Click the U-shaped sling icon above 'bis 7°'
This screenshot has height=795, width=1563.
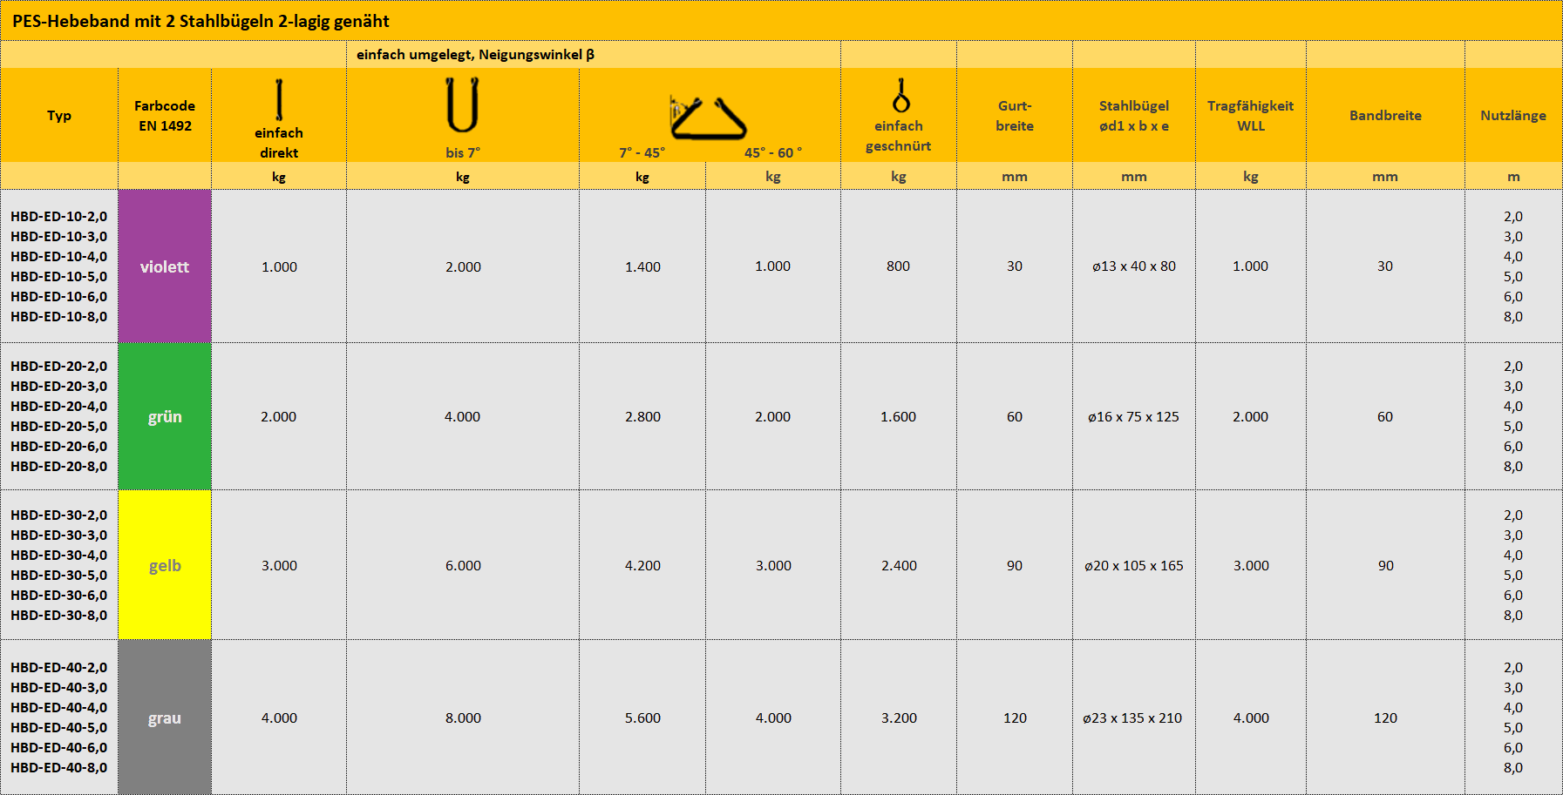462,104
